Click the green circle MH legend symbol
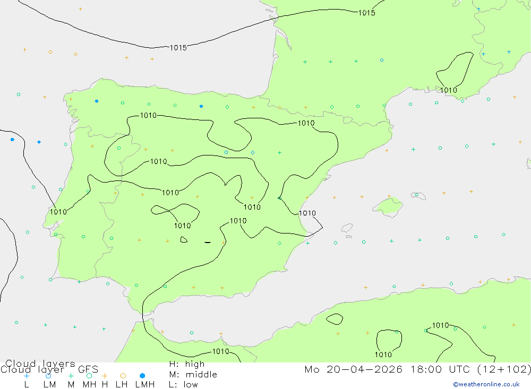This screenshot has height=389, width=531. [x=89, y=376]
